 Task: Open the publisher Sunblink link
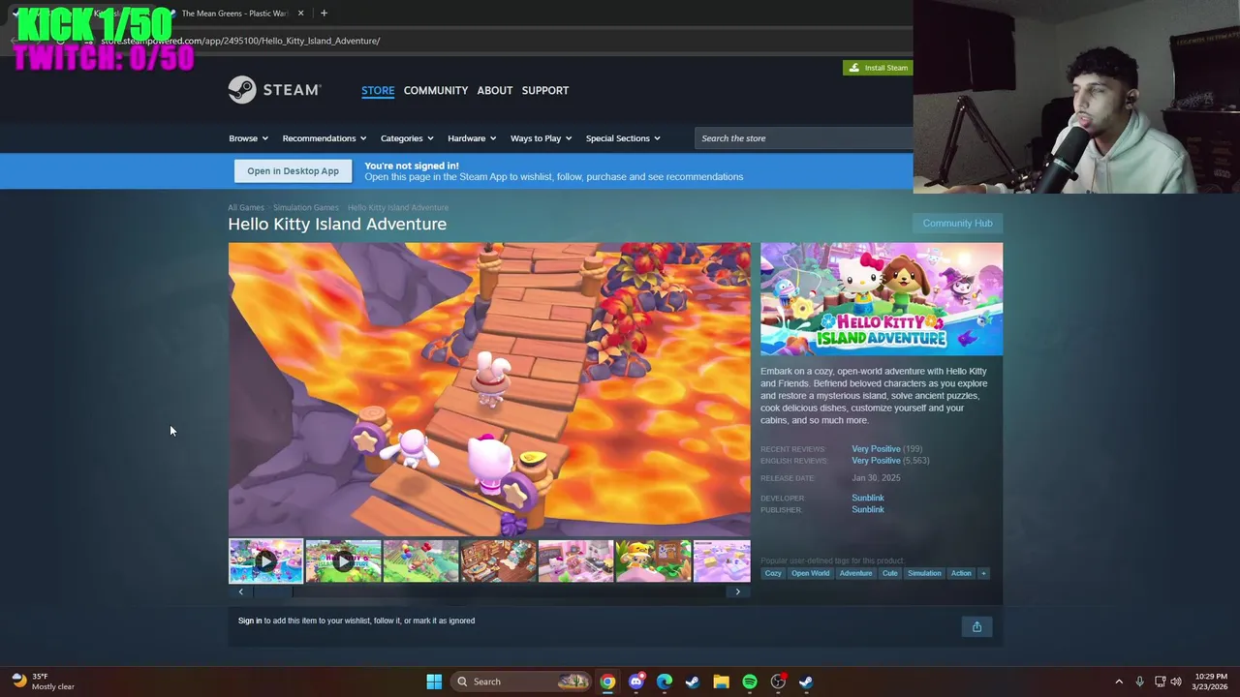click(868, 509)
